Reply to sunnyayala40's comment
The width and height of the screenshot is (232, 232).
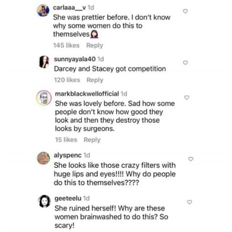tap(95, 80)
